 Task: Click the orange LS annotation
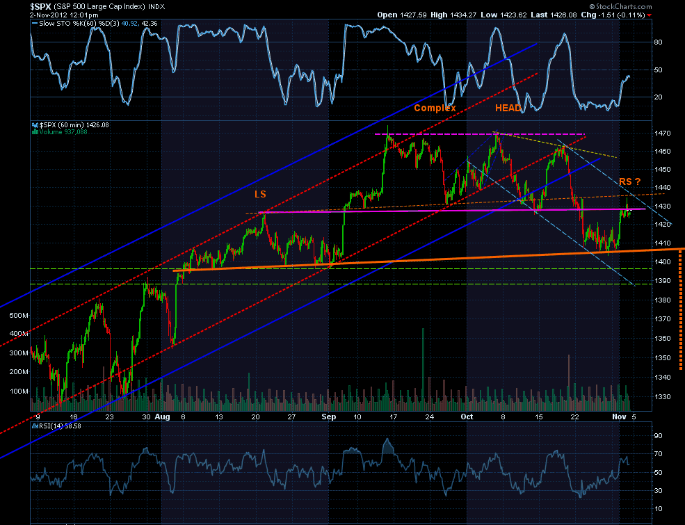tap(260, 194)
